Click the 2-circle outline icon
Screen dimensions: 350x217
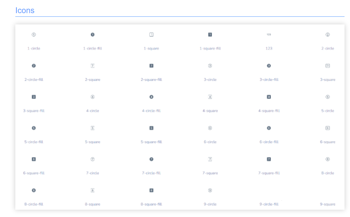pos(328,35)
